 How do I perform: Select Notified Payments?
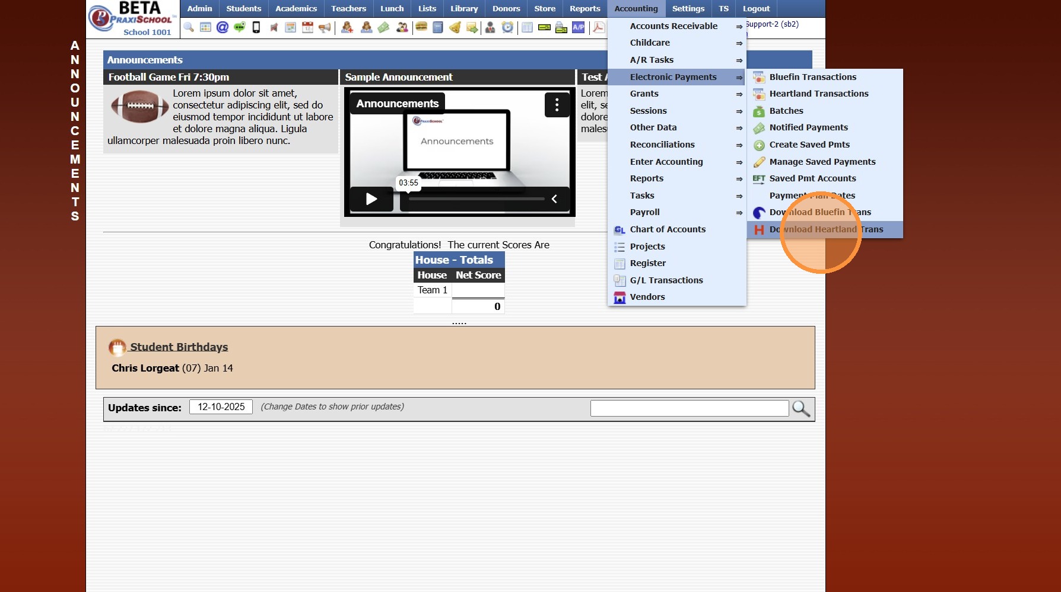tap(825, 127)
